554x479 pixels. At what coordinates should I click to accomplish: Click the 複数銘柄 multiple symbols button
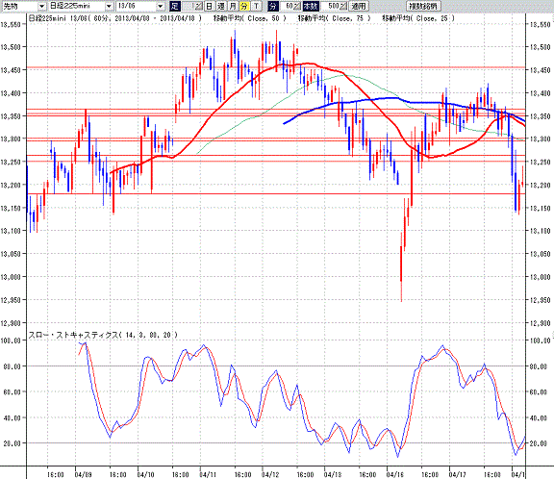pos(423,6)
